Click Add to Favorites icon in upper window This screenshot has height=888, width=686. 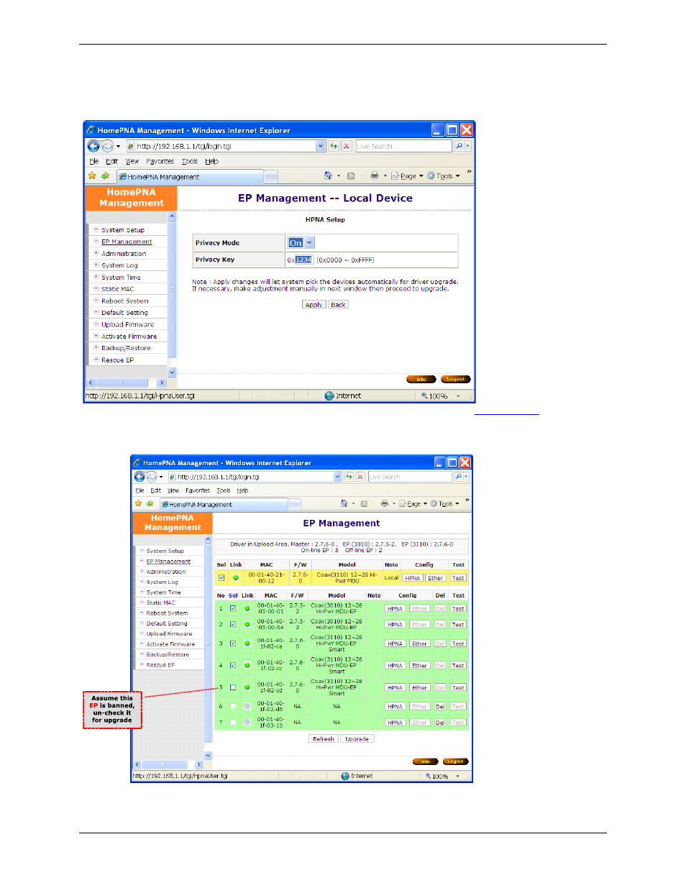[x=106, y=176]
